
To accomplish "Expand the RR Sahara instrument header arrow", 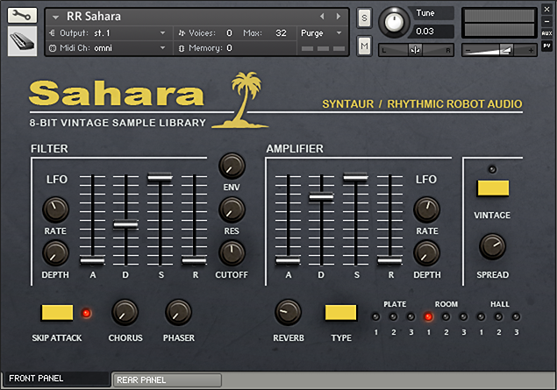I will [x=55, y=17].
